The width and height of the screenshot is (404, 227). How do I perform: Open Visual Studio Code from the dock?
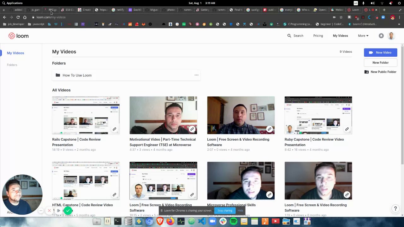202,221
